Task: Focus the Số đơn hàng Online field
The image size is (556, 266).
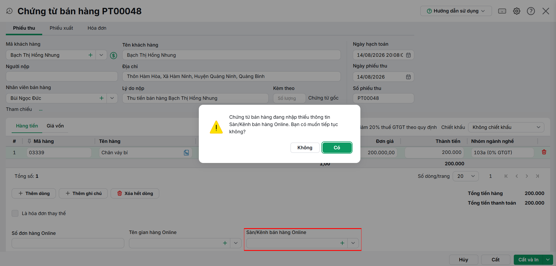Action: pyautogui.click(x=68, y=243)
